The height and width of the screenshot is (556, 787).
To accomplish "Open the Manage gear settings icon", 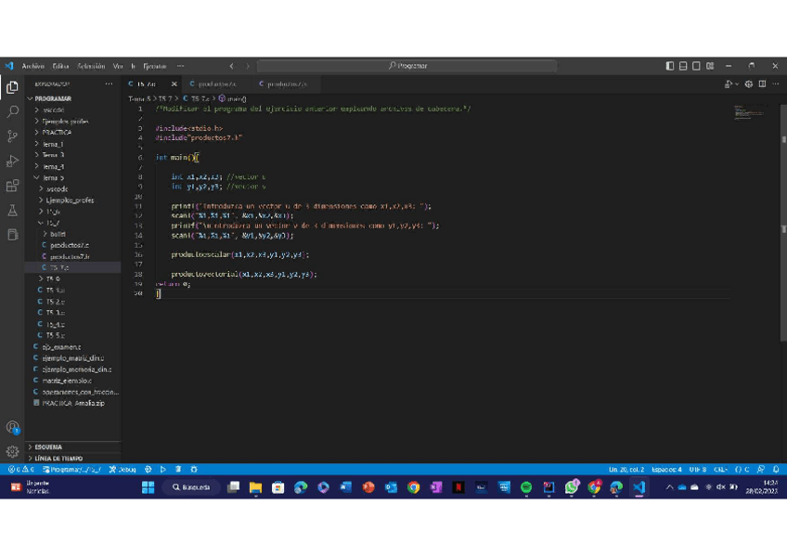I will [x=13, y=452].
